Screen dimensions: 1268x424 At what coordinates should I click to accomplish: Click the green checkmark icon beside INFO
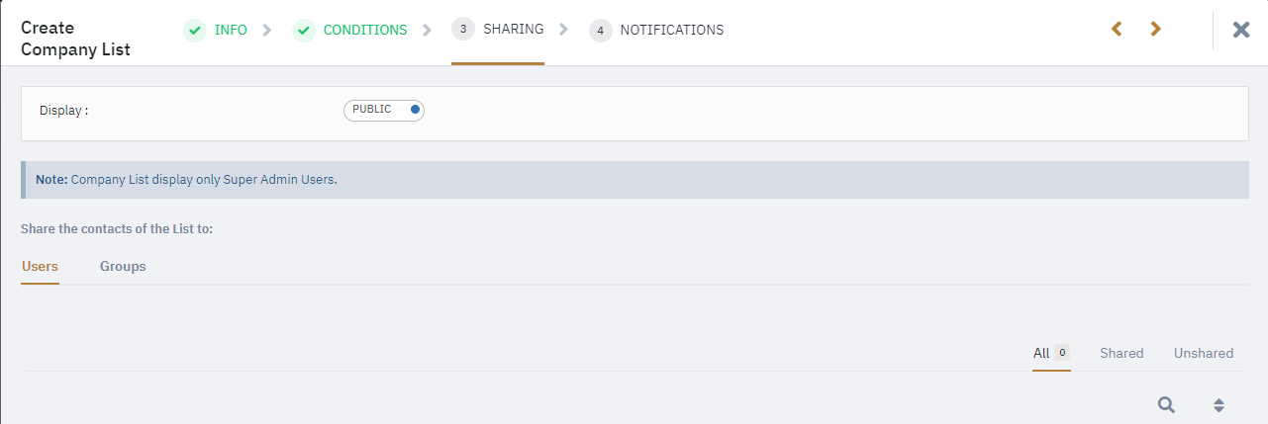(x=195, y=31)
